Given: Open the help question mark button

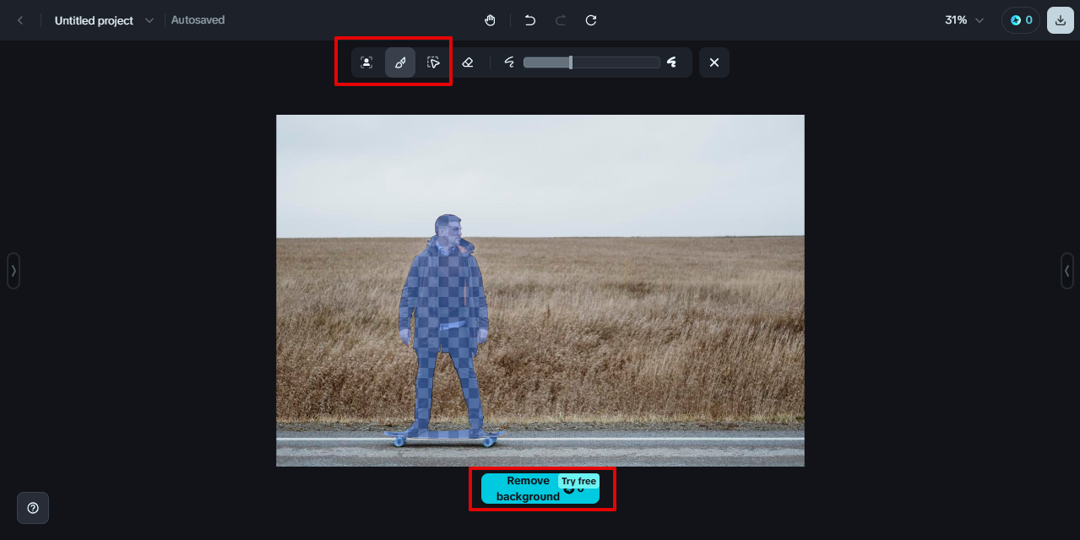Looking at the screenshot, I should [33, 508].
